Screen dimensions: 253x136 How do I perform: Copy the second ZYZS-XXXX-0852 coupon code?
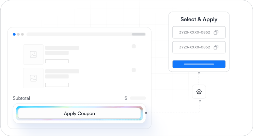216,47
